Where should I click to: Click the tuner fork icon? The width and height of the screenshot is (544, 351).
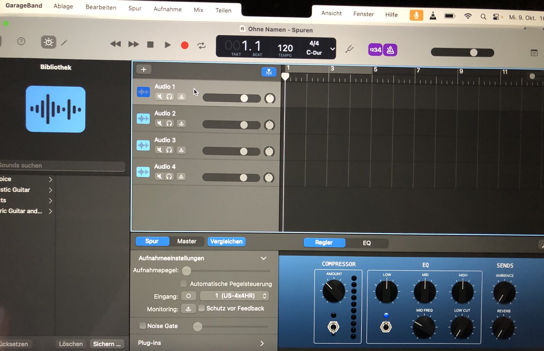[x=349, y=49]
